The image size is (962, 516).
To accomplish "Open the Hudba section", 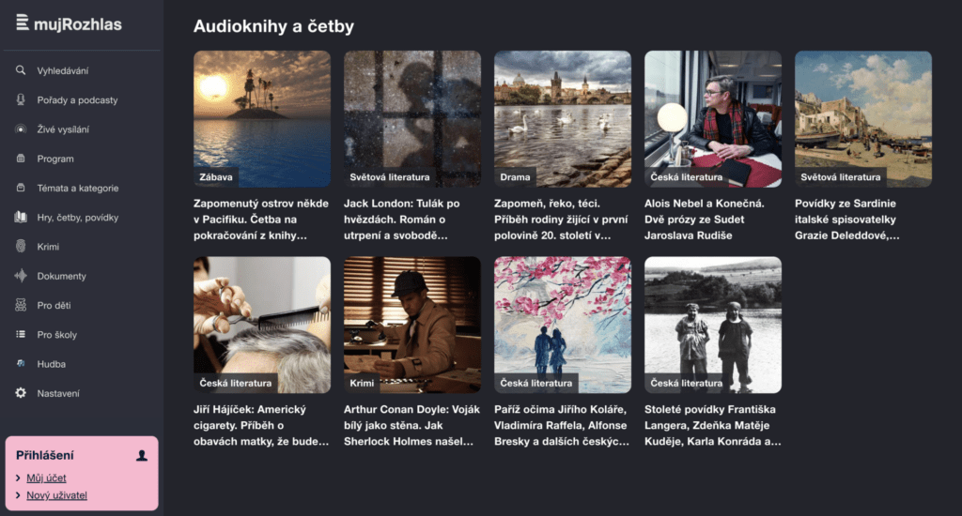I will point(51,364).
